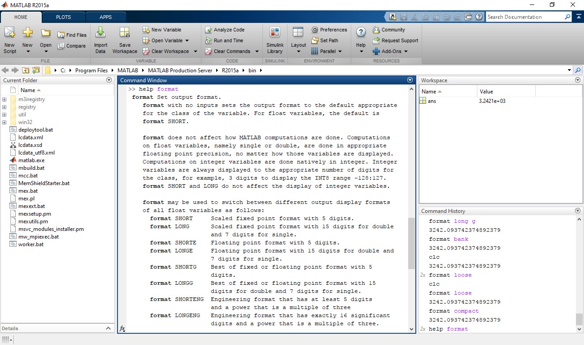
Task: Expand the win32 folder node
Action: point(4,122)
